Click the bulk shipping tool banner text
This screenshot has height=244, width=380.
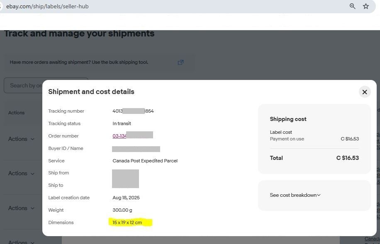(x=79, y=63)
